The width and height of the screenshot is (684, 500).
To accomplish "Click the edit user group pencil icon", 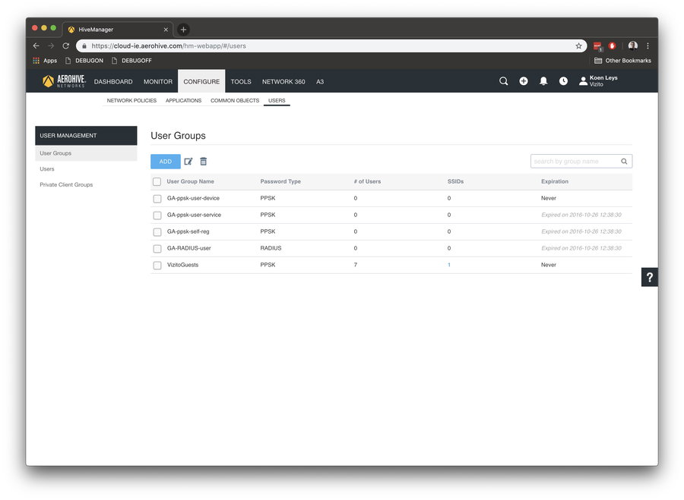I will [188, 162].
